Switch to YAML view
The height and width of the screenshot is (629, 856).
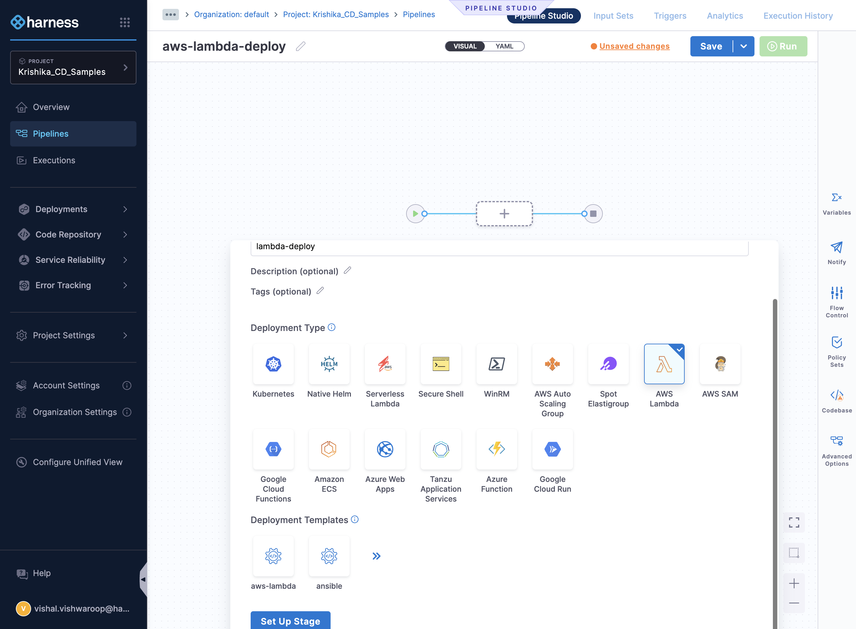[504, 46]
